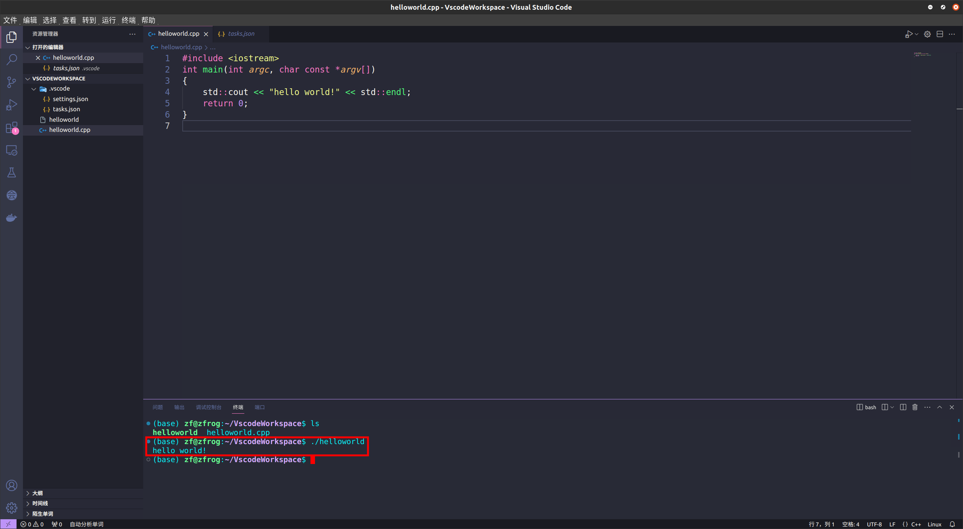The width and height of the screenshot is (963, 529).
Task: Open the Remote Explorer sidebar
Action: (x=12, y=150)
